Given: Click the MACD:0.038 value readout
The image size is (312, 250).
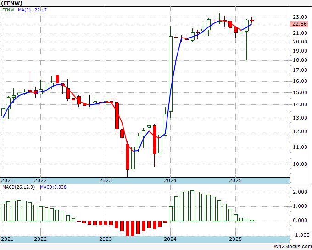Looking at the screenshot, I should coord(53,187).
